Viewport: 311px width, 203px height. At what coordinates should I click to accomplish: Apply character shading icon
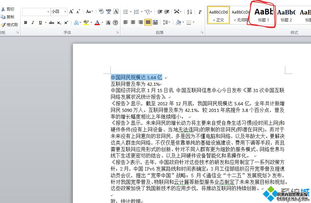point(108,23)
